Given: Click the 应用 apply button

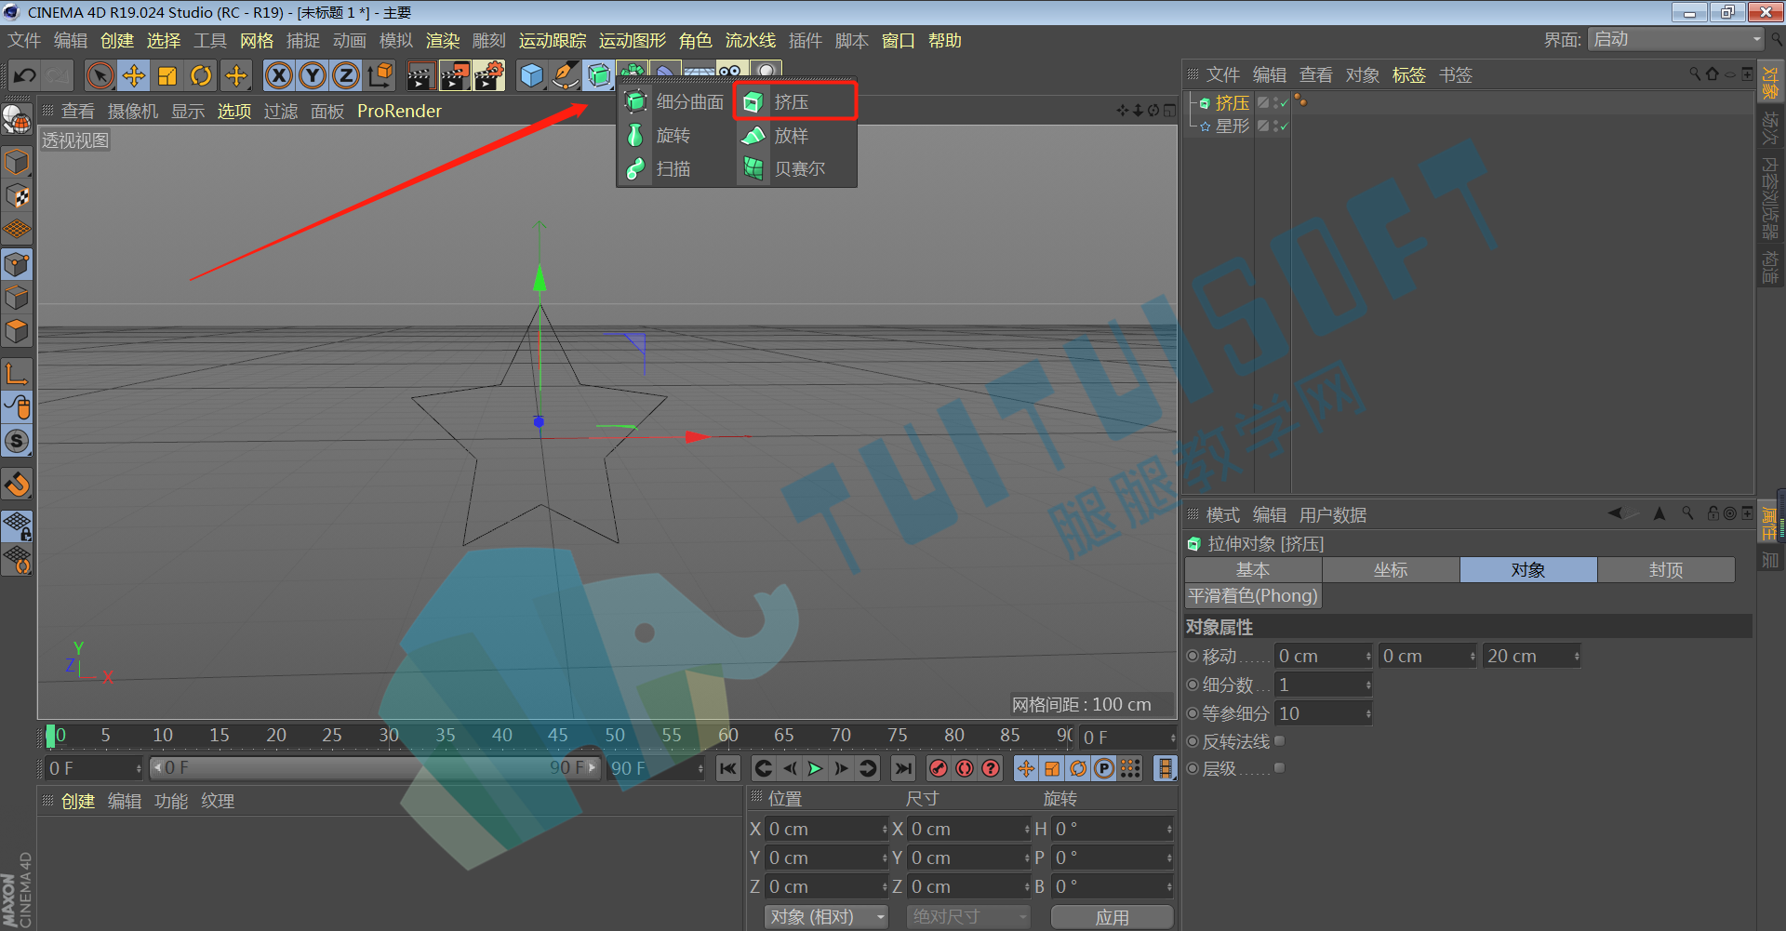Looking at the screenshot, I should 1112,917.
